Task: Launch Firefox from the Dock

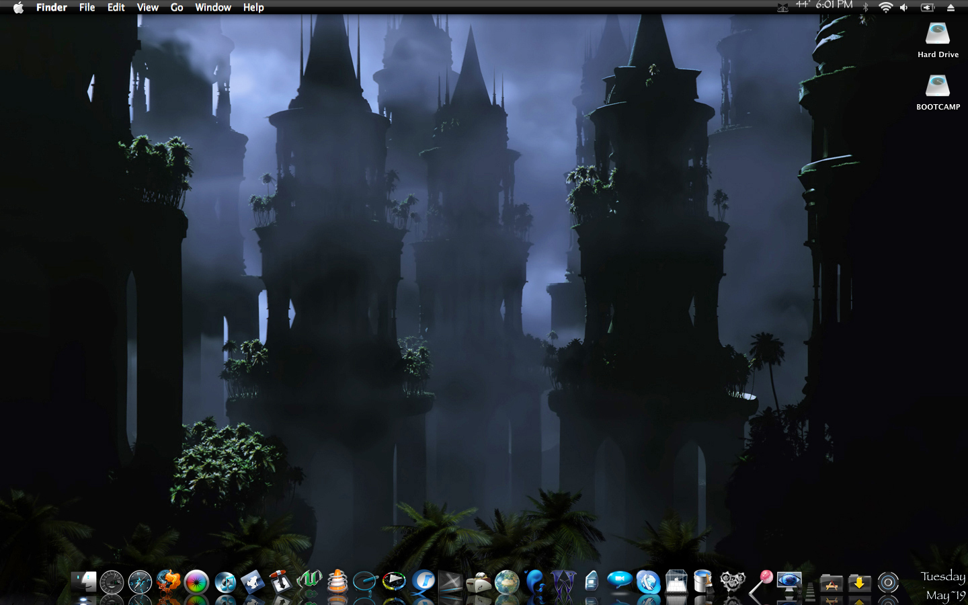Action: [x=168, y=581]
